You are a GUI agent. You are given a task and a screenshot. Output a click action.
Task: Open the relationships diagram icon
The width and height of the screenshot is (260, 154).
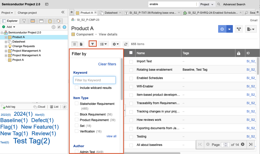238,29
